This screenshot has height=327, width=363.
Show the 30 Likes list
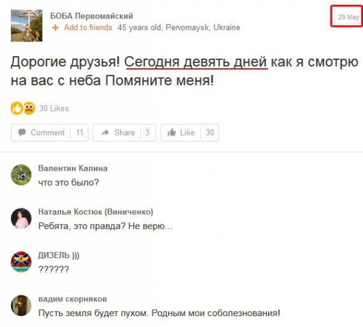(x=54, y=108)
